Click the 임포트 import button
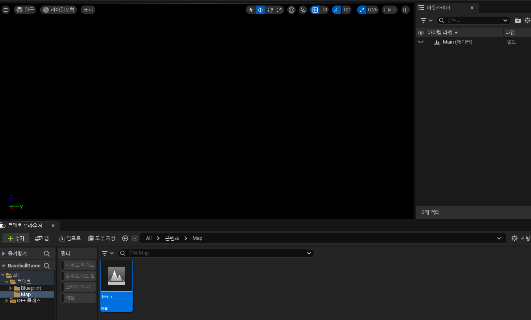The width and height of the screenshot is (531, 320). (x=70, y=238)
